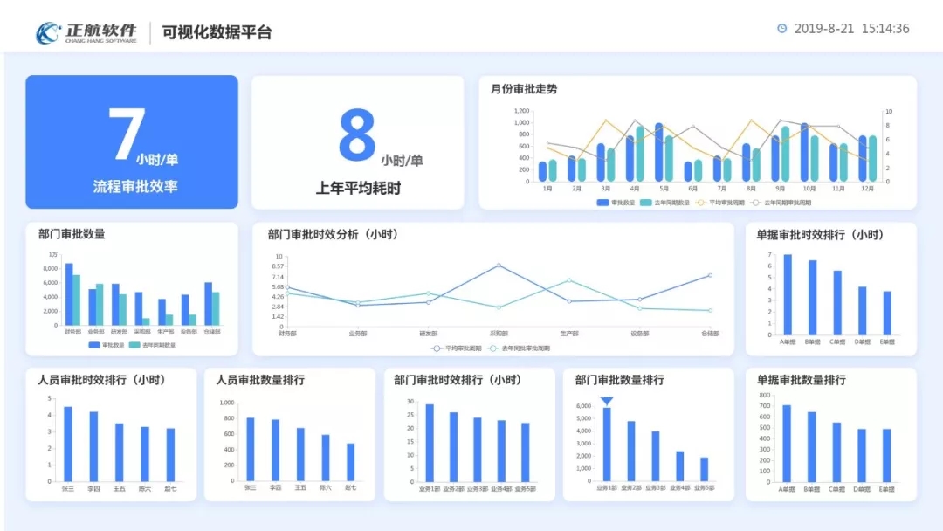Click the A单据 bar in 单据审批数量排行
The image size is (943, 531).
[x=787, y=444]
